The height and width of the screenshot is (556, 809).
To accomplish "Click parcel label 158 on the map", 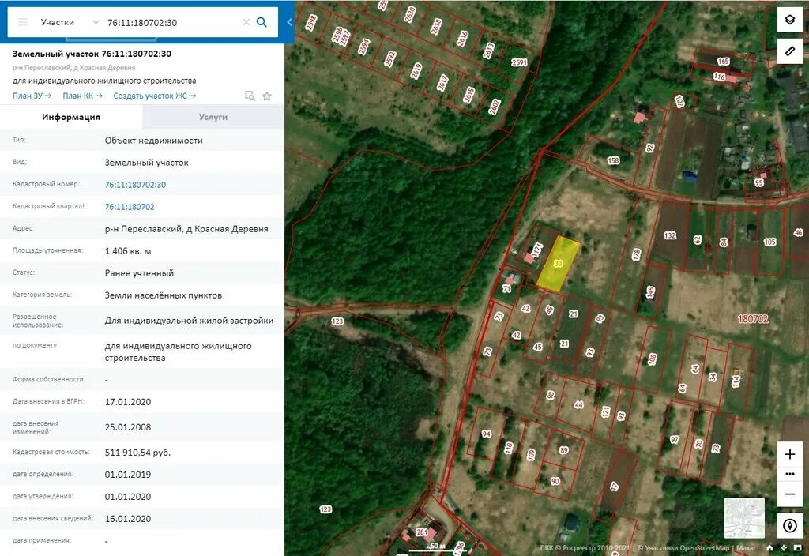I will [613, 160].
